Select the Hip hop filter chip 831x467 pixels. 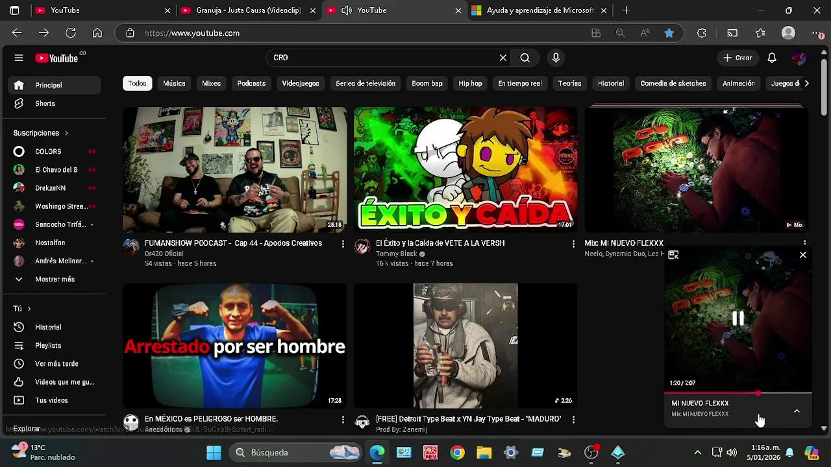tap(470, 83)
